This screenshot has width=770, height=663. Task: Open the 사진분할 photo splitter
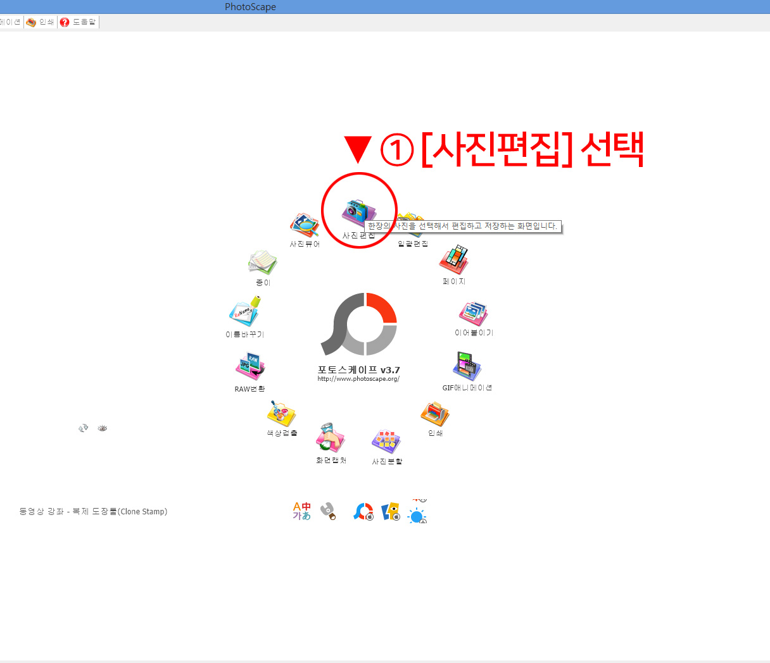tap(387, 442)
